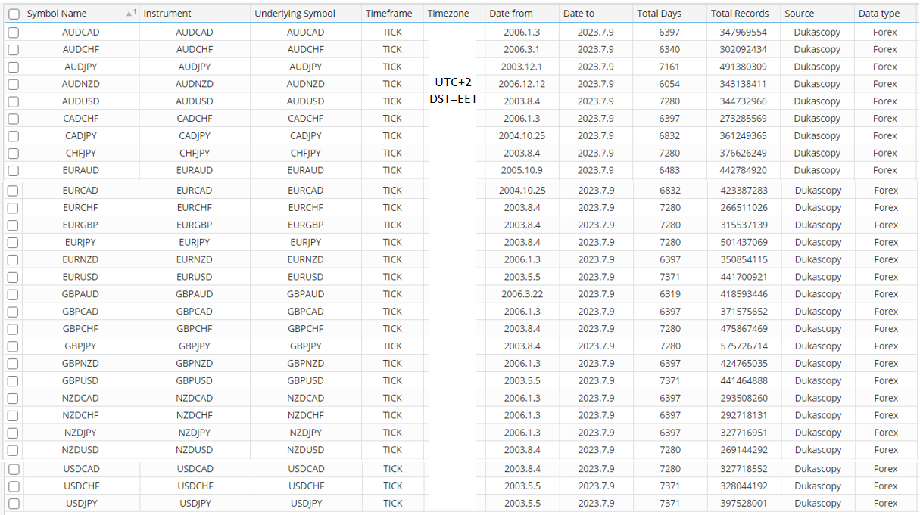Click the GBPNZD symbol name cell

(x=81, y=364)
